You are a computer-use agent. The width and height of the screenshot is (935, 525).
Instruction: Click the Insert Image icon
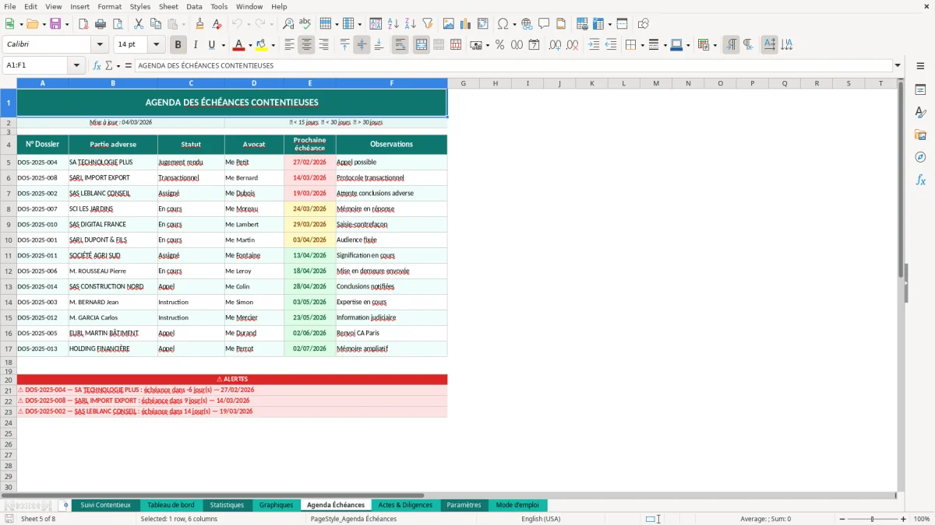click(449, 24)
